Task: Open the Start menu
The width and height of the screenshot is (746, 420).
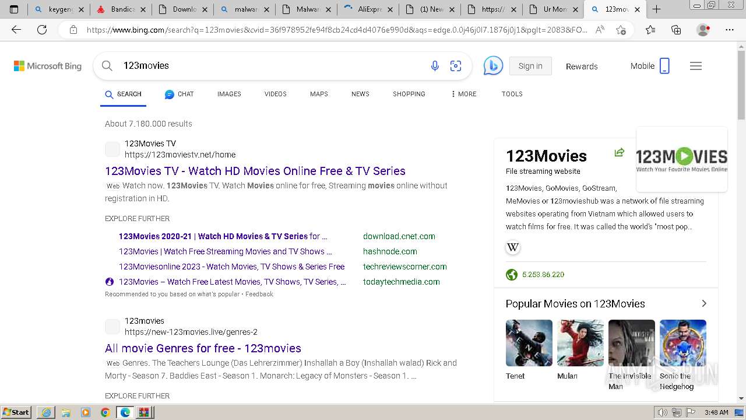Action: click(x=16, y=412)
